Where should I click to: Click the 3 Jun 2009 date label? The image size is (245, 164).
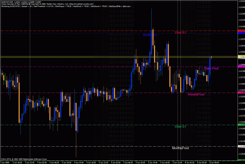[x=5, y=162]
